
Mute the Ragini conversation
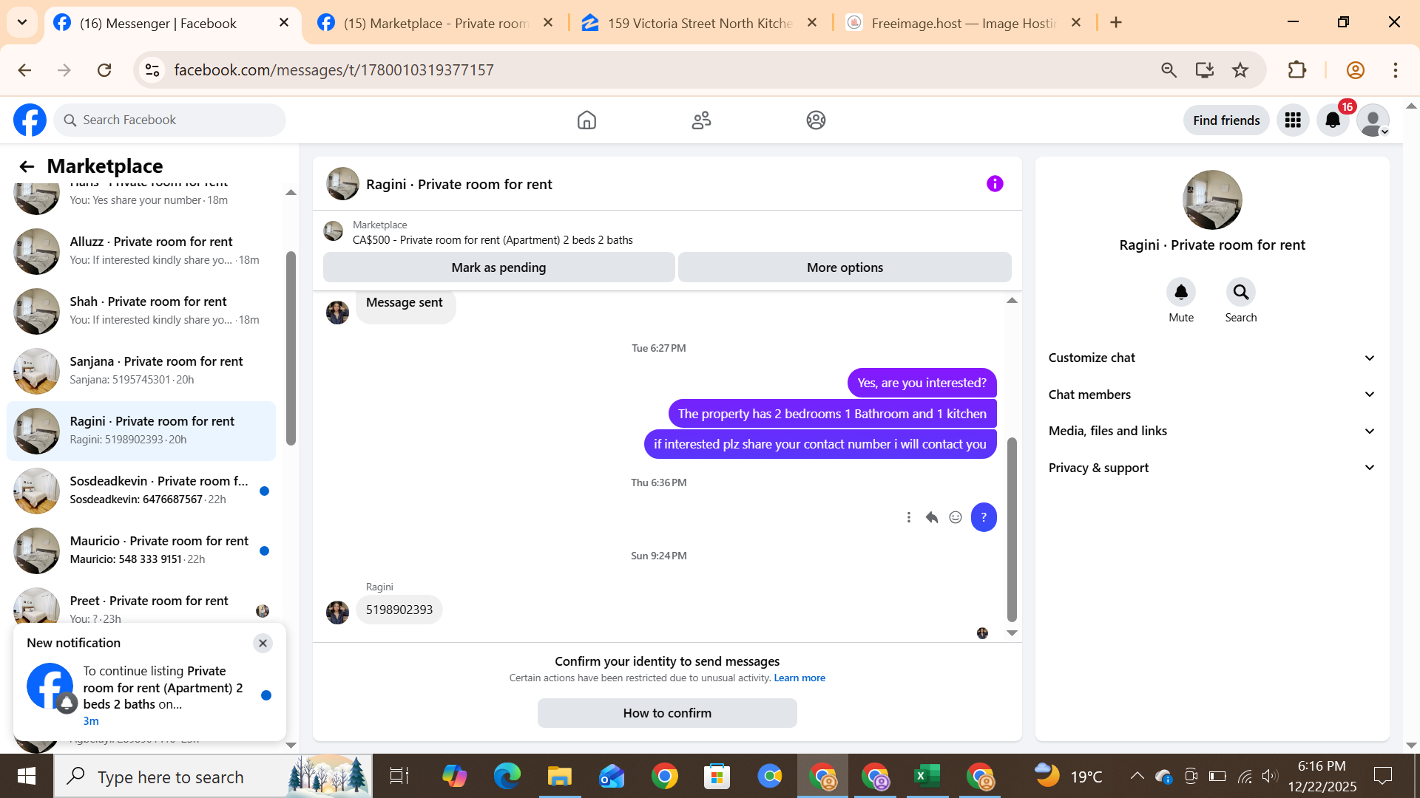[1181, 293]
